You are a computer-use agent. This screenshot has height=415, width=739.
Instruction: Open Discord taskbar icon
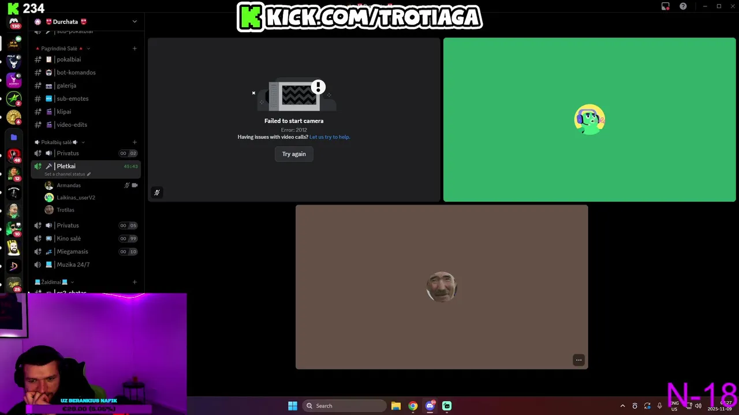(430, 406)
